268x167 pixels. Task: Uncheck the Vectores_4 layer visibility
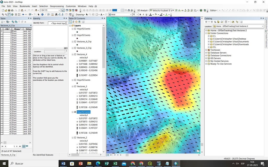[75, 54]
